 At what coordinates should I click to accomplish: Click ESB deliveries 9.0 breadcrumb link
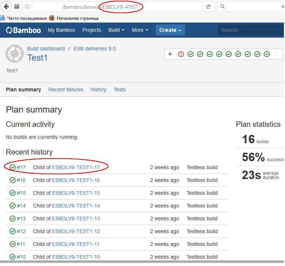pos(95,49)
